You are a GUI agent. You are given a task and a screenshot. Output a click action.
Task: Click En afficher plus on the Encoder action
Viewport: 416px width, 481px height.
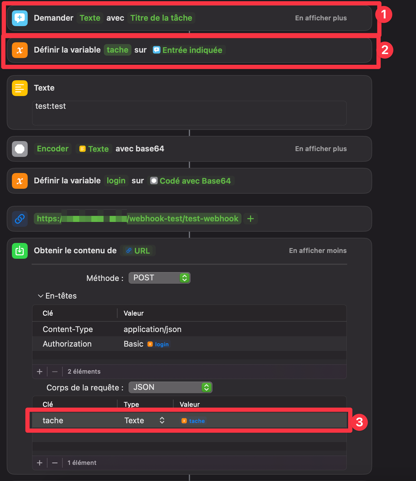tap(321, 149)
